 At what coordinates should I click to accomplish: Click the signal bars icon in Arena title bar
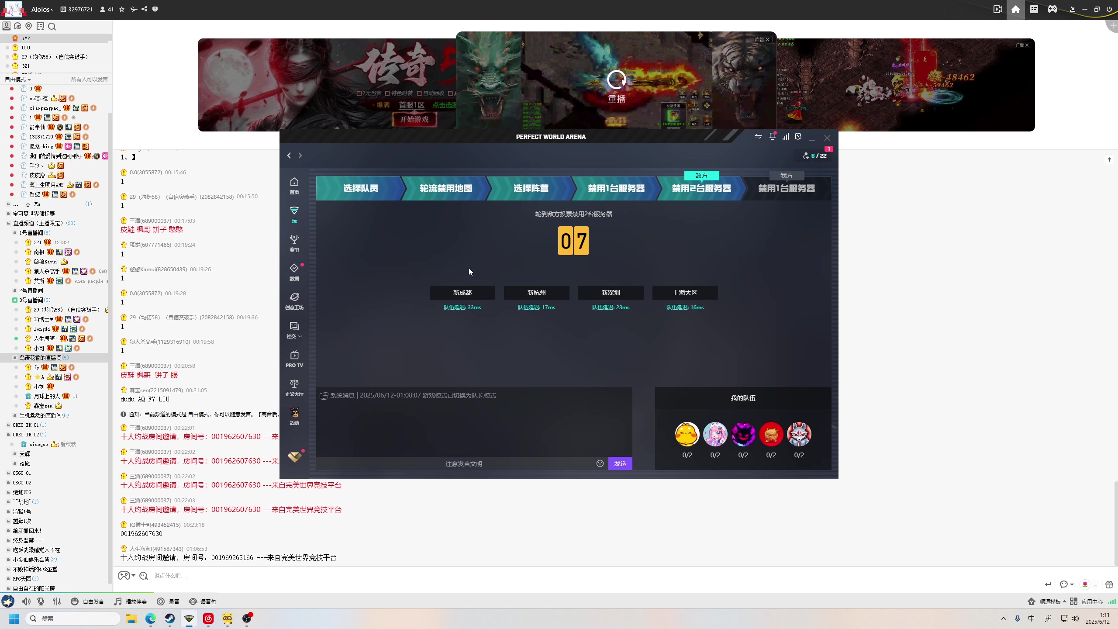(x=786, y=136)
